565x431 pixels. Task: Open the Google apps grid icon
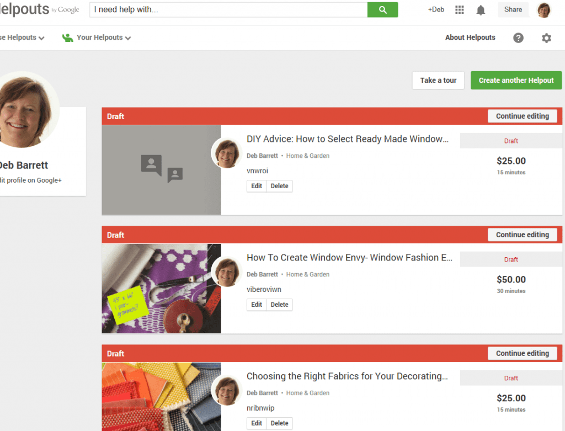(460, 10)
